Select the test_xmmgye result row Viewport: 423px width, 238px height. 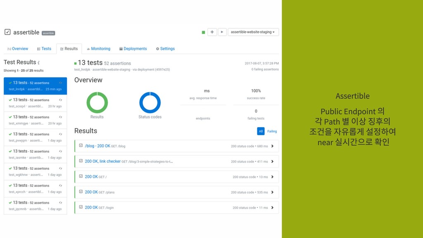36,120
